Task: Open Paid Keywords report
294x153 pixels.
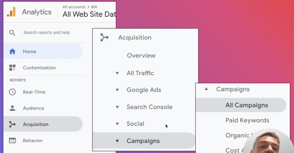Action: (x=247, y=120)
